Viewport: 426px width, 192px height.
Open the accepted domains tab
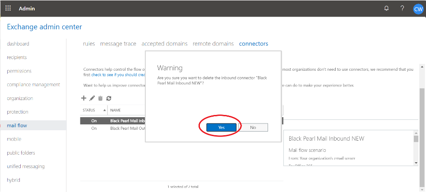tap(164, 44)
